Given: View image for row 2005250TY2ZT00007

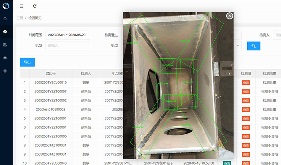Looking at the screenshot, I should pyautogui.click(x=246, y=92).
